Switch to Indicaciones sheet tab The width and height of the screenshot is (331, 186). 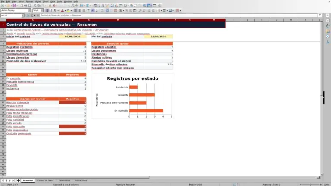[81, 180]
